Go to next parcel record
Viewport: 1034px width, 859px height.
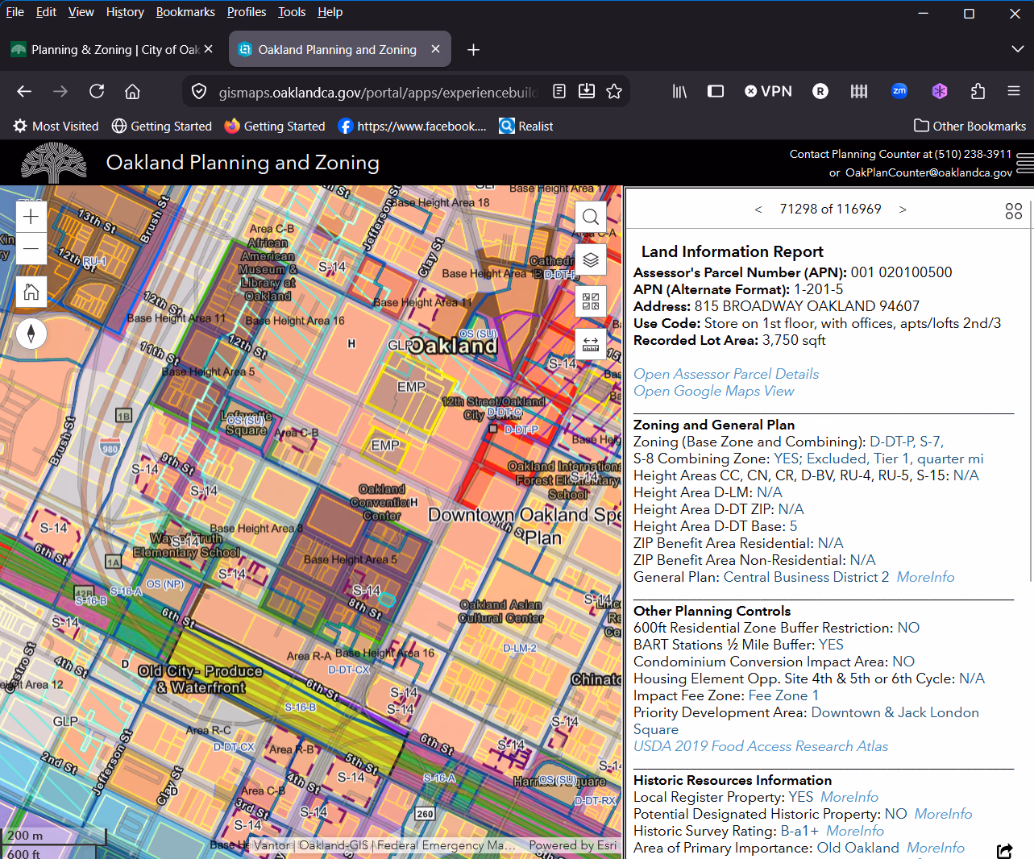pyautogui.click(x=903, y=210)
